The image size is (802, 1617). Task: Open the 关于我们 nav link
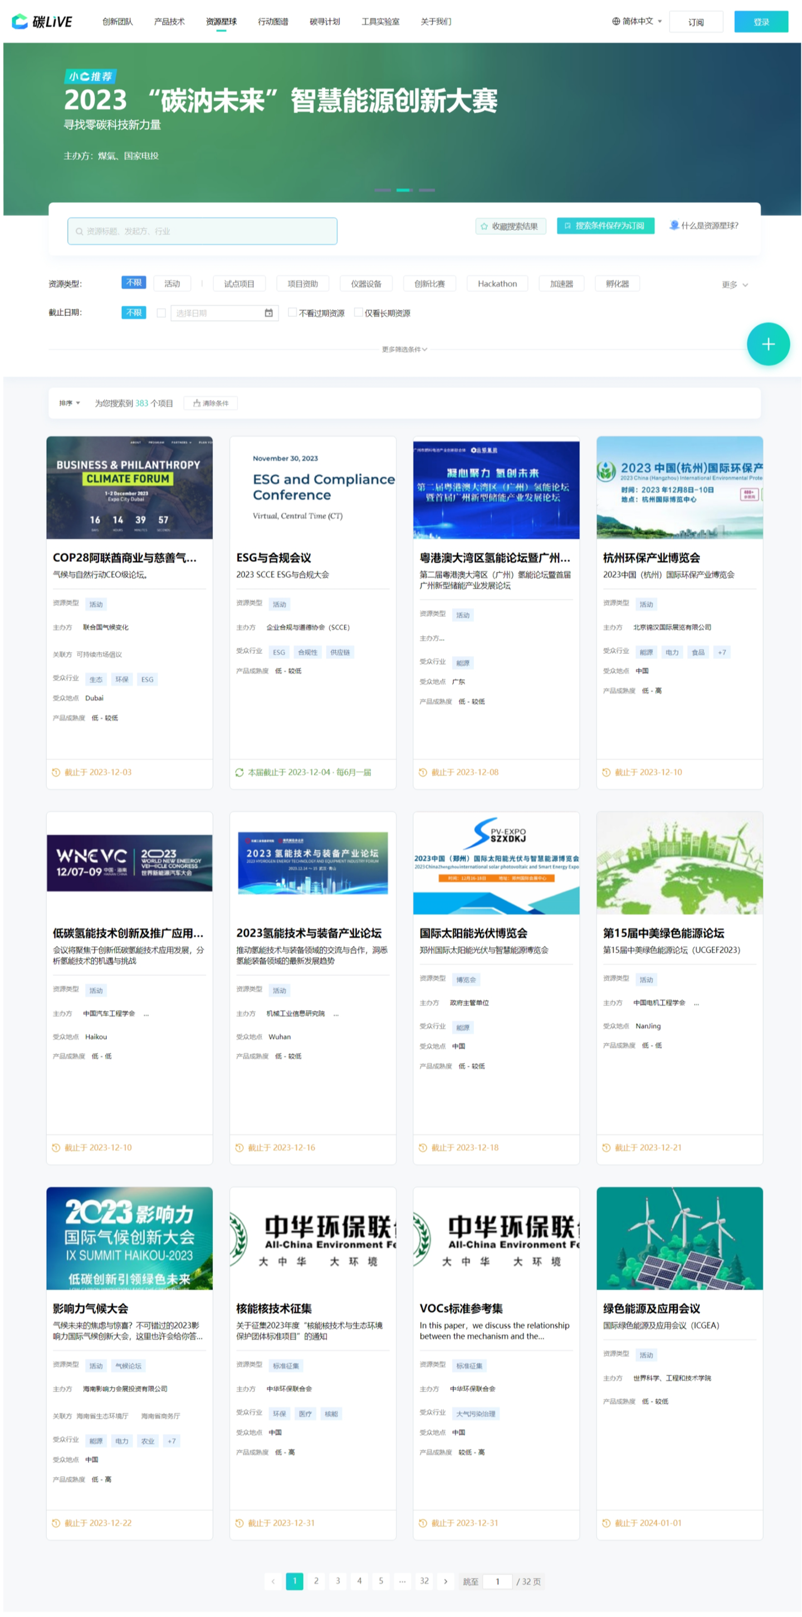pyautogui.click(x=436, y=21)
